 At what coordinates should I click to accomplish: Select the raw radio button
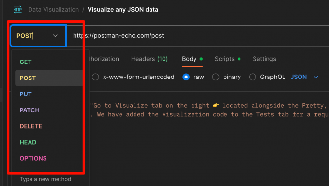coord(186,77)
